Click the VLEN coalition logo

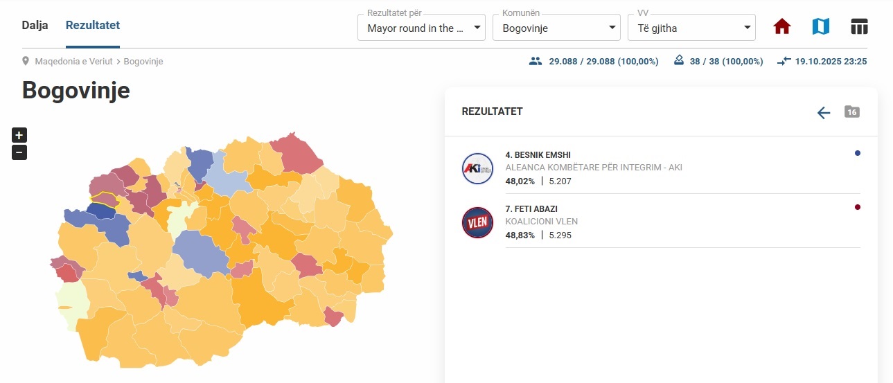(477, 222)
